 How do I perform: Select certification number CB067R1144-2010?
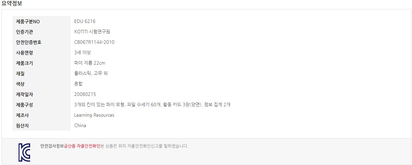click(94, 42)
